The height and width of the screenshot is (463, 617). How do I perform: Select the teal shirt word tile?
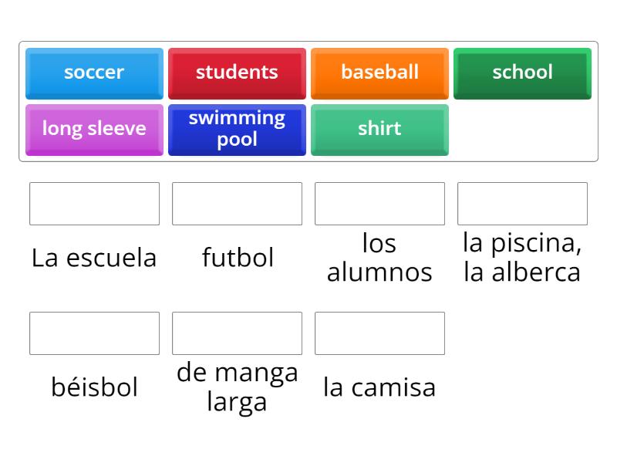point(379,130)
